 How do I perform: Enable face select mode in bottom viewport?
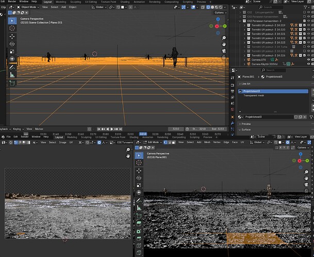click(174, 142)
